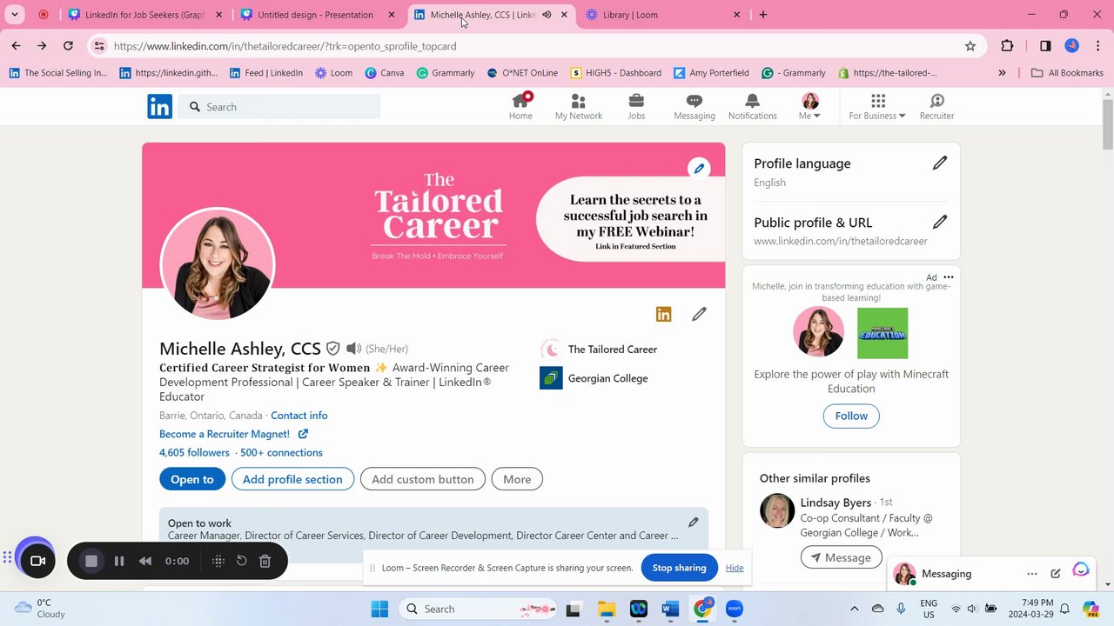
Task: Open LinkedIn Messaging from top nav
Action: pos(695,106)
